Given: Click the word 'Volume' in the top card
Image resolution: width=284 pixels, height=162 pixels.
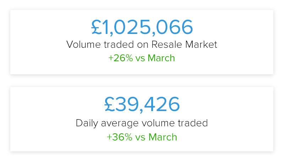Looking at the screenshot, I should click(83, 44).
